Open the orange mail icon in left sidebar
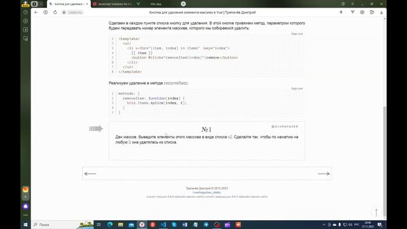Image resolution: width=407 pixels, height=229 pixels. pyautogui.click(x=25, y=190)
